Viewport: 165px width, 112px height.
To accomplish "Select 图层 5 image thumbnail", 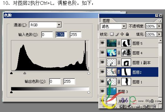I will pos(112,43).
